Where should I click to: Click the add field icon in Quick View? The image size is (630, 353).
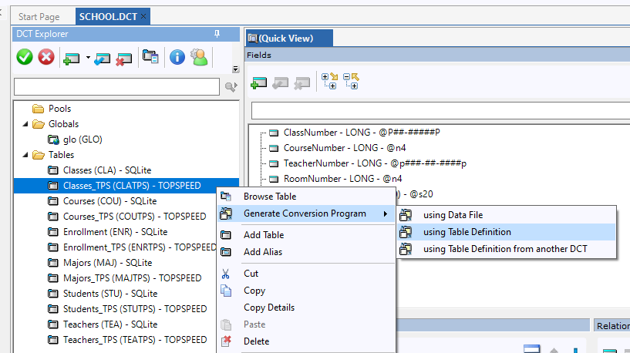(x=259, y=81)
